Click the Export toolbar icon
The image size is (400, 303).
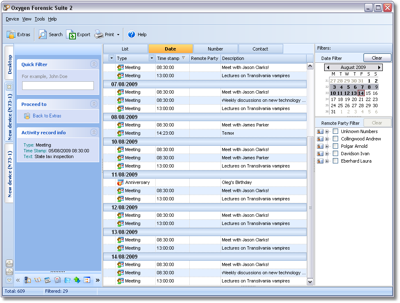71,34
